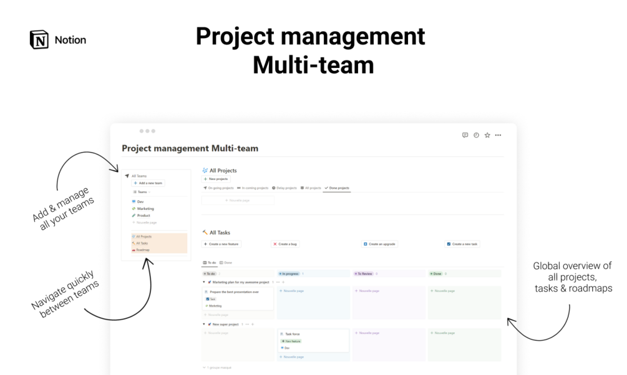The height and width of the screenshot is (375, 627).
Task: Switch to On going projects tab
Action: coord(218,188)
